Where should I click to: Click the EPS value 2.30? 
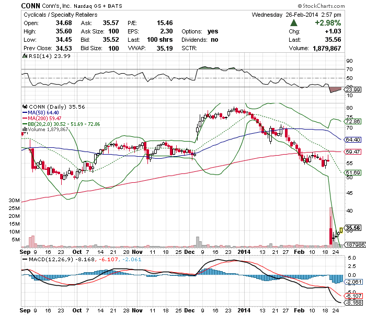(166, 31)
